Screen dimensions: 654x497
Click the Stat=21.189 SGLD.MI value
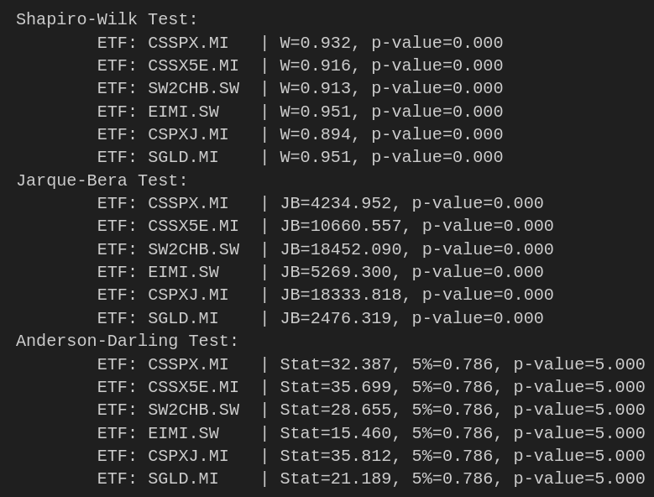point(335,479)
